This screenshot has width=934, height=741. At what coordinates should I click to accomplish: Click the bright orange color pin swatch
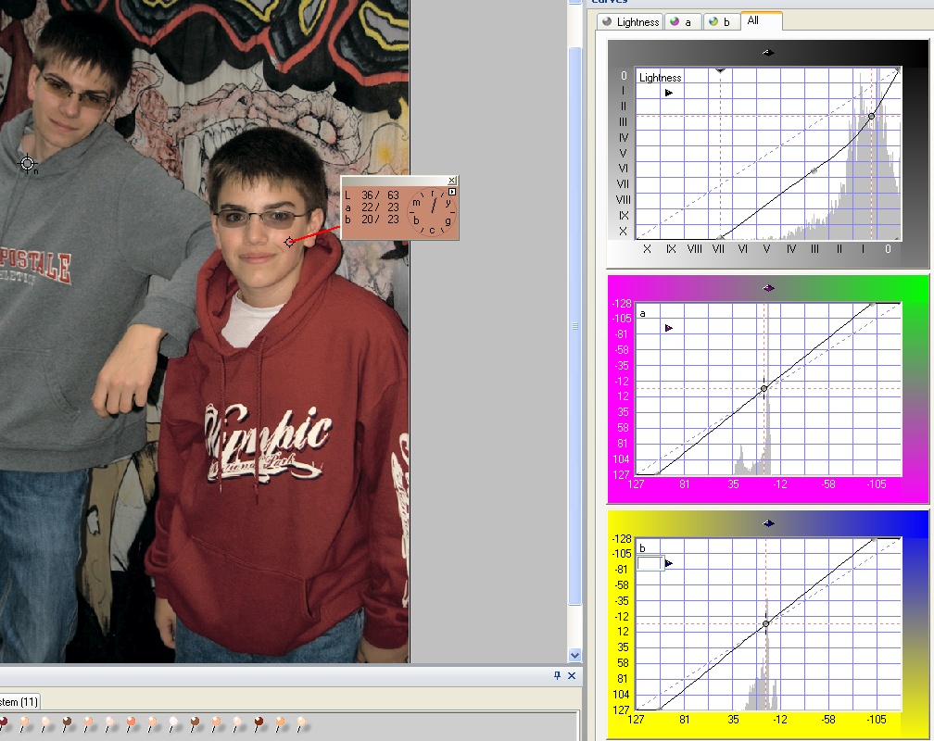280,723
